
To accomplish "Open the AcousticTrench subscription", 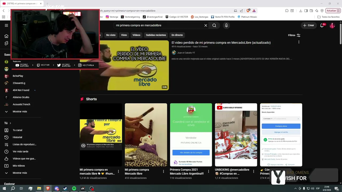I will pyautogui.click(x=21, y=104).
